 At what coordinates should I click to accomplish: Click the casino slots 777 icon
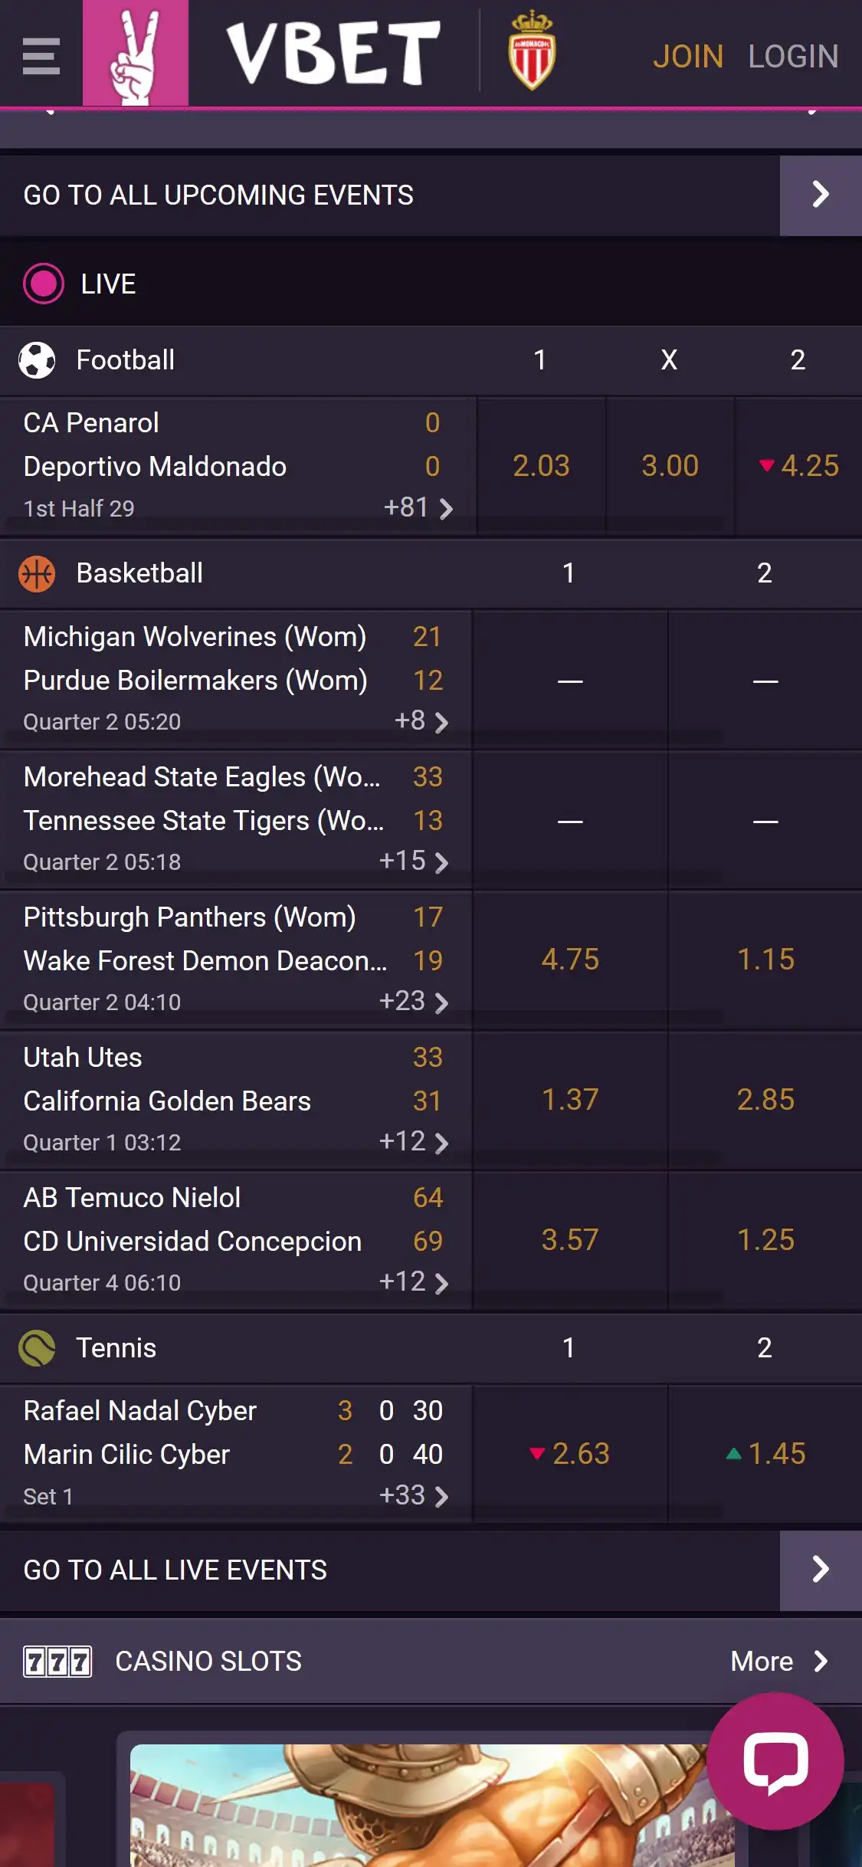click(x=57, y=1662)
